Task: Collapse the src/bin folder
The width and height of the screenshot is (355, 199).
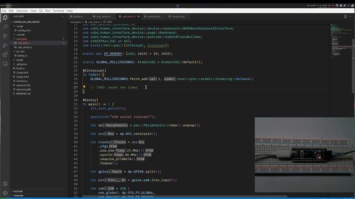Action: pyautogui.click(x=21, y=51)
